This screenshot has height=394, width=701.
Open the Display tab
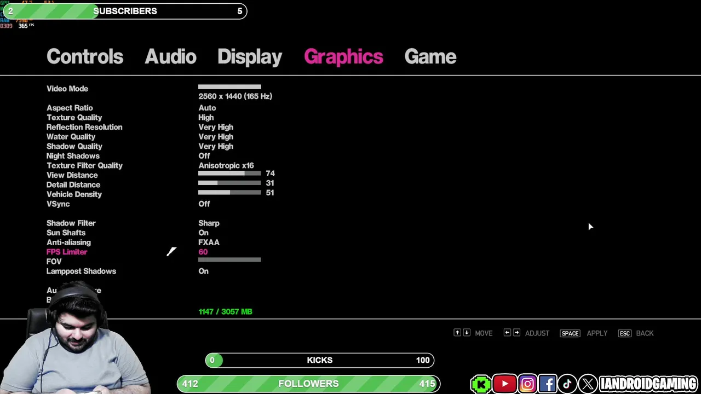click(250, 57)
